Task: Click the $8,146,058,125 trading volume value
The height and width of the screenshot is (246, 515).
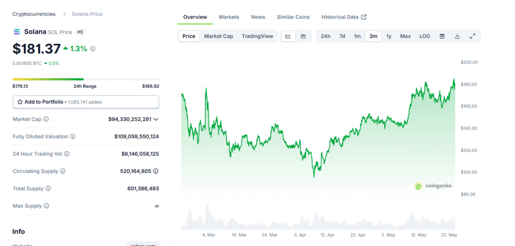Action: pyautogui.click(x=140, y=154)
